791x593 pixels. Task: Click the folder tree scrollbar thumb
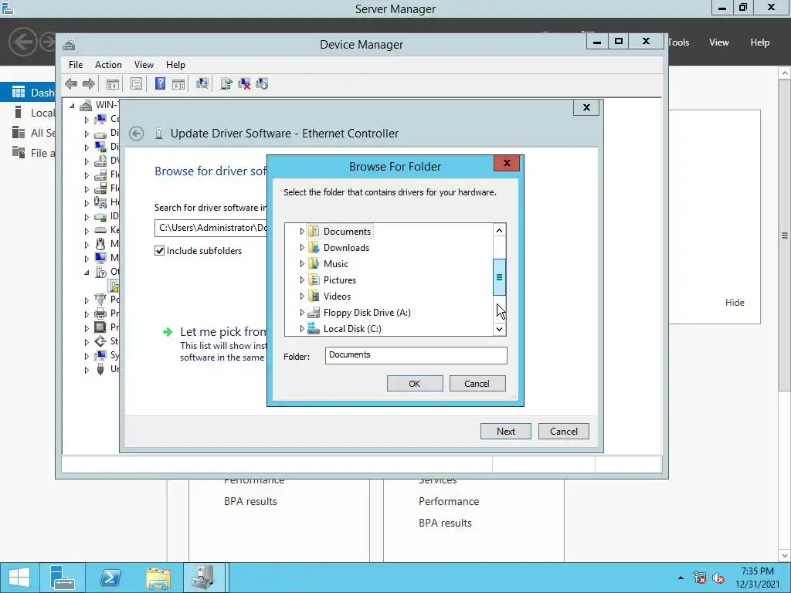499,277
